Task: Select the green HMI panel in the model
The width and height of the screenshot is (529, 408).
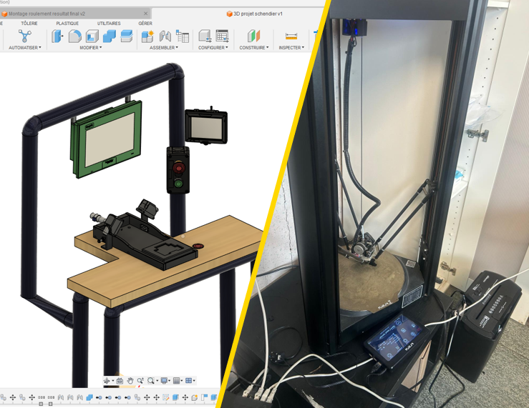Action: click(106, 139)
